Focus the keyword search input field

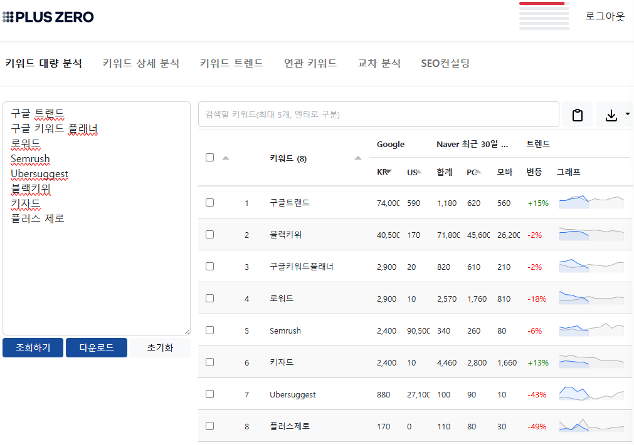tap(379, 115)
